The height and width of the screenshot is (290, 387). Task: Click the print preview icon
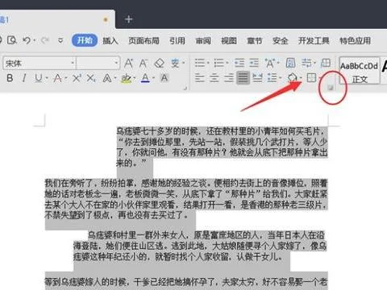coord(12,40)
